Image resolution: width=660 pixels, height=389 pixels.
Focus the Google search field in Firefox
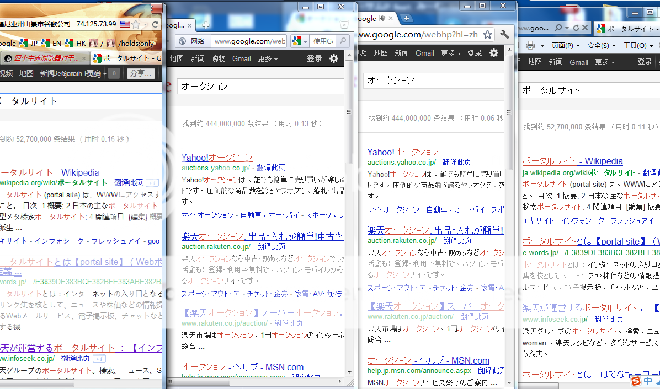tap(81, 101)
